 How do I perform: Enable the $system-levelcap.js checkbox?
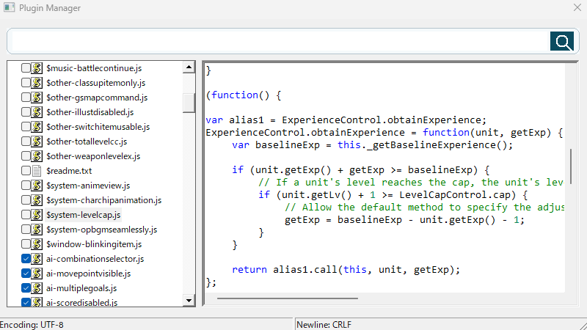26,214
